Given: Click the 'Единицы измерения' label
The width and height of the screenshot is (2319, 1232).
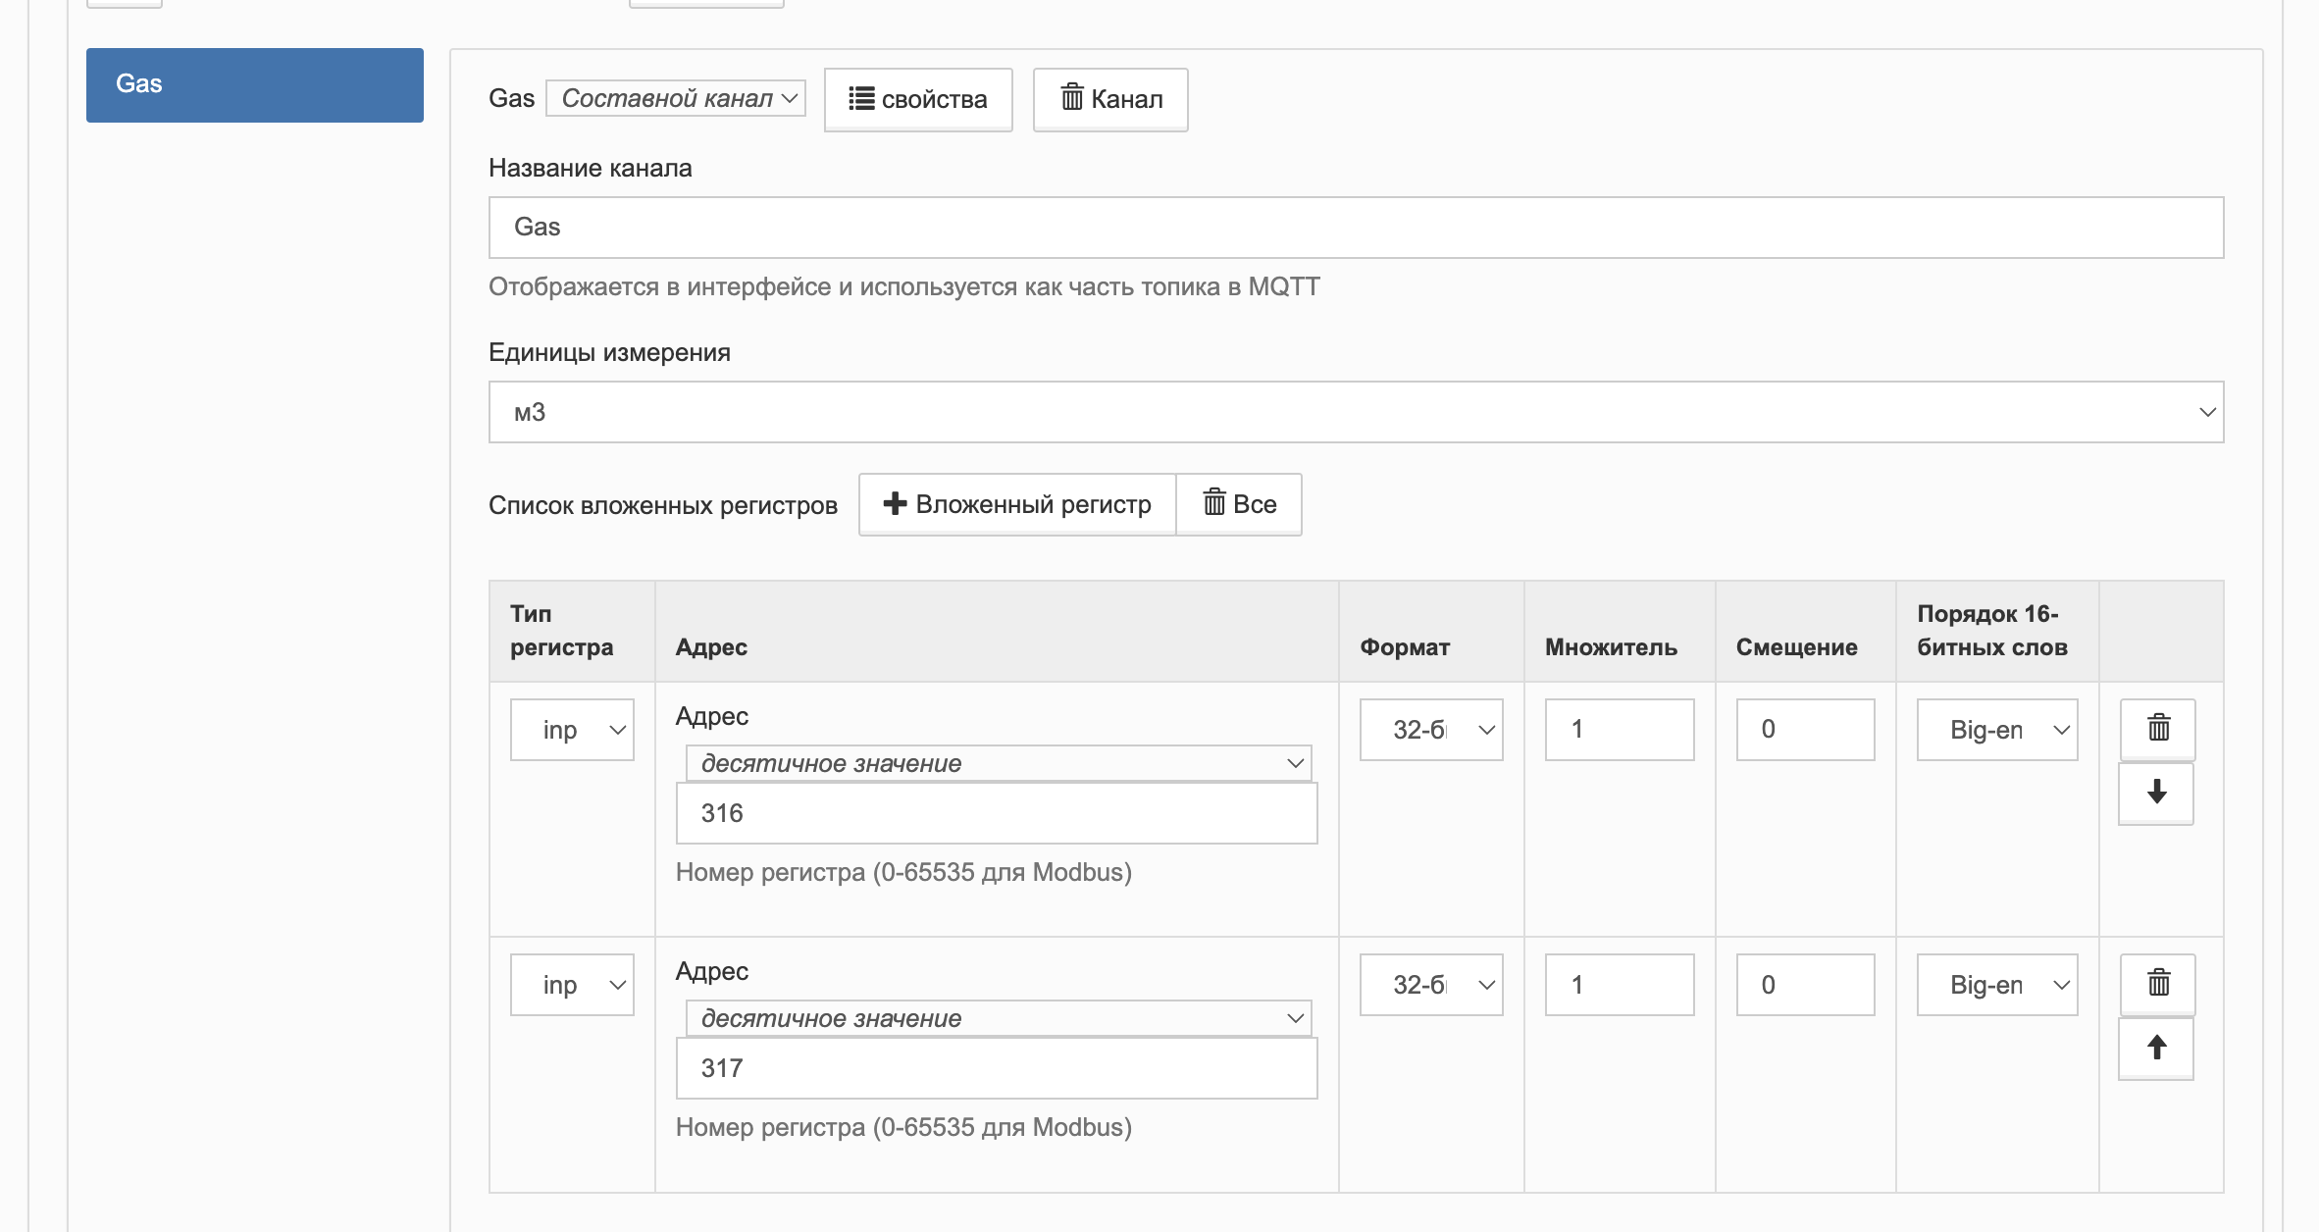Looking at the screenshot, I should coord(609,352).
